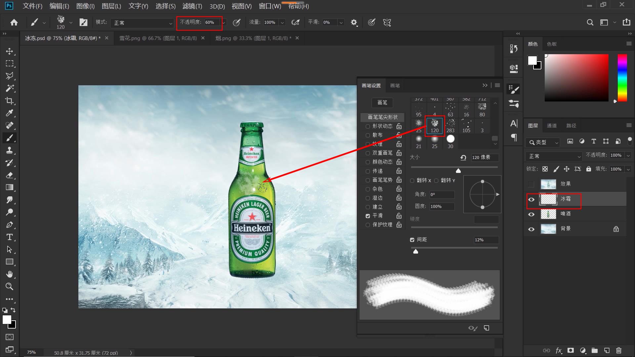Select the Eraser tool
This screenshot has width=635, height=357.
click(x=10, y=175)
